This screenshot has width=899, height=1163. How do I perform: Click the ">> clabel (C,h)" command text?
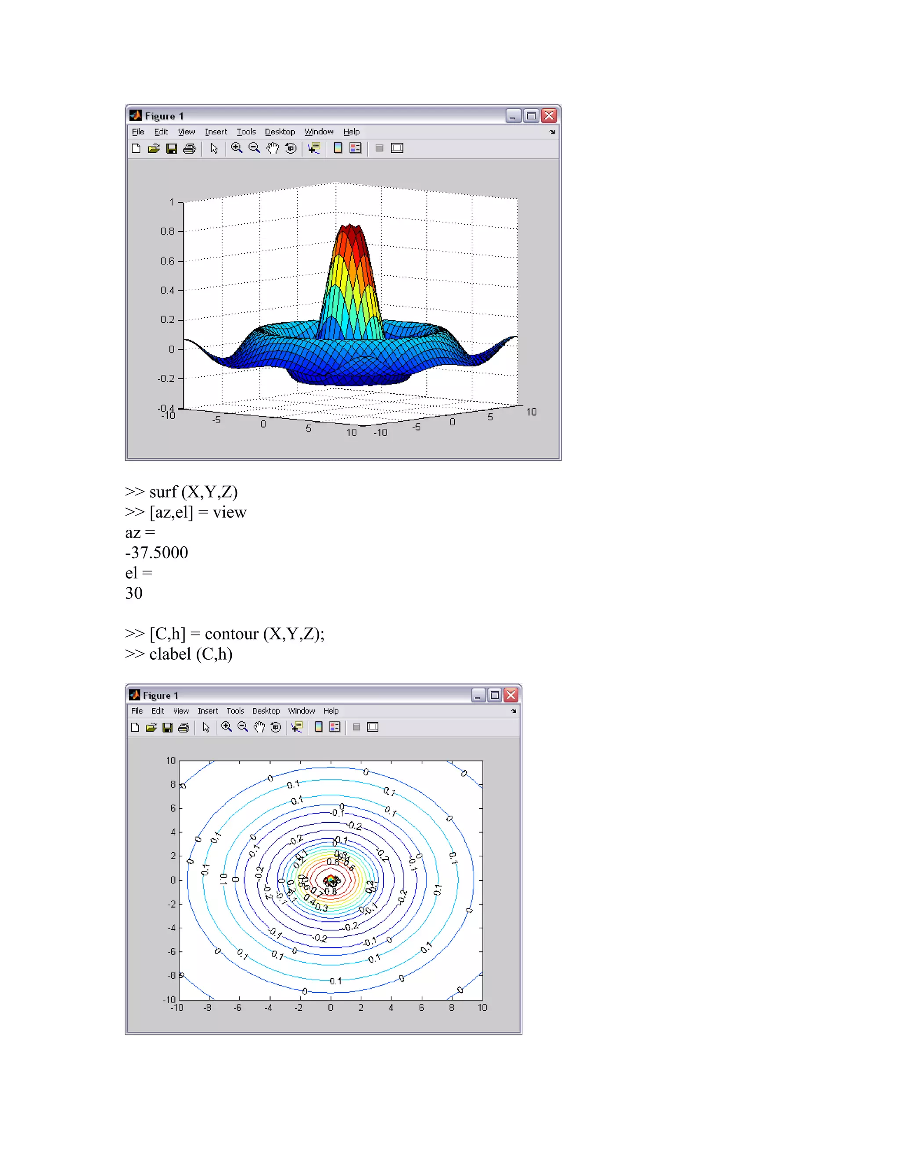coord(179,654)
